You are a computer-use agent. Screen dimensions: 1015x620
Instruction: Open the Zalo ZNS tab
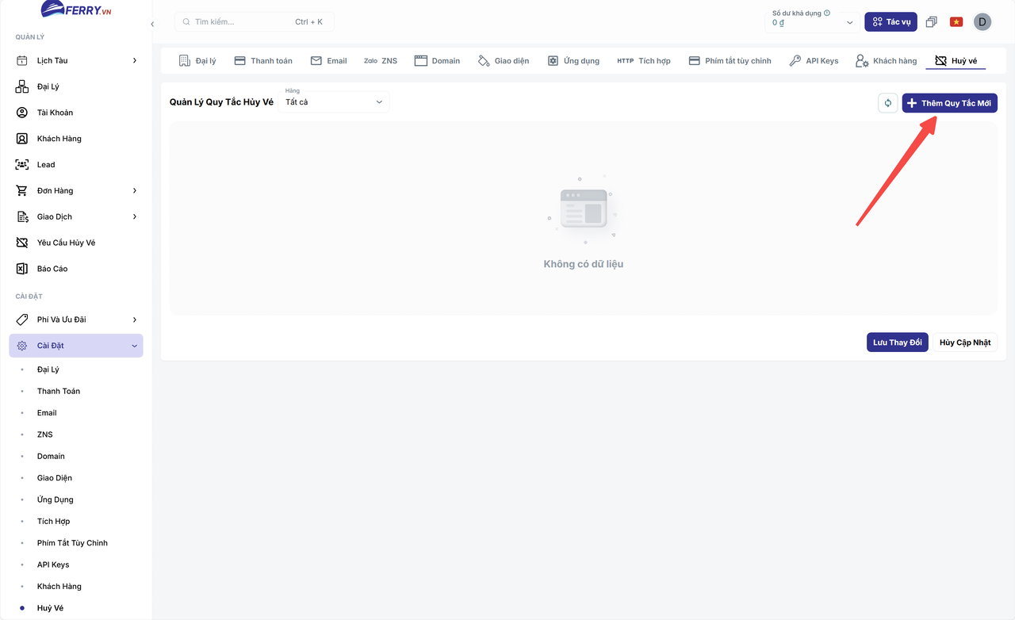coord(381,61)
